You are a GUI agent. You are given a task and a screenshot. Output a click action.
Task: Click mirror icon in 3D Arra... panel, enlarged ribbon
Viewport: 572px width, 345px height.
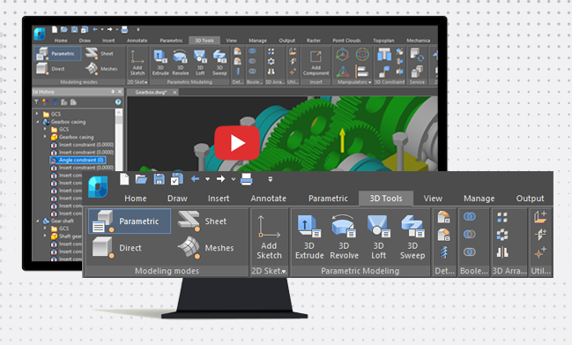click(x=502, y=251)
